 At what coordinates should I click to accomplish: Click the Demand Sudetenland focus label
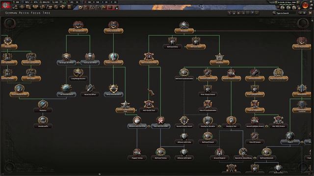click(208, 79)
